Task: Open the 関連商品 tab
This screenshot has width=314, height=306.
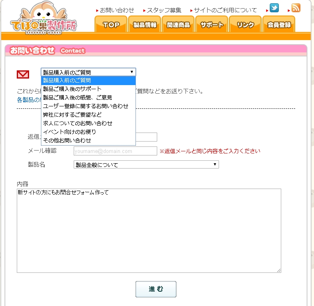Action: pyautogui.click(x=178, y=25)
